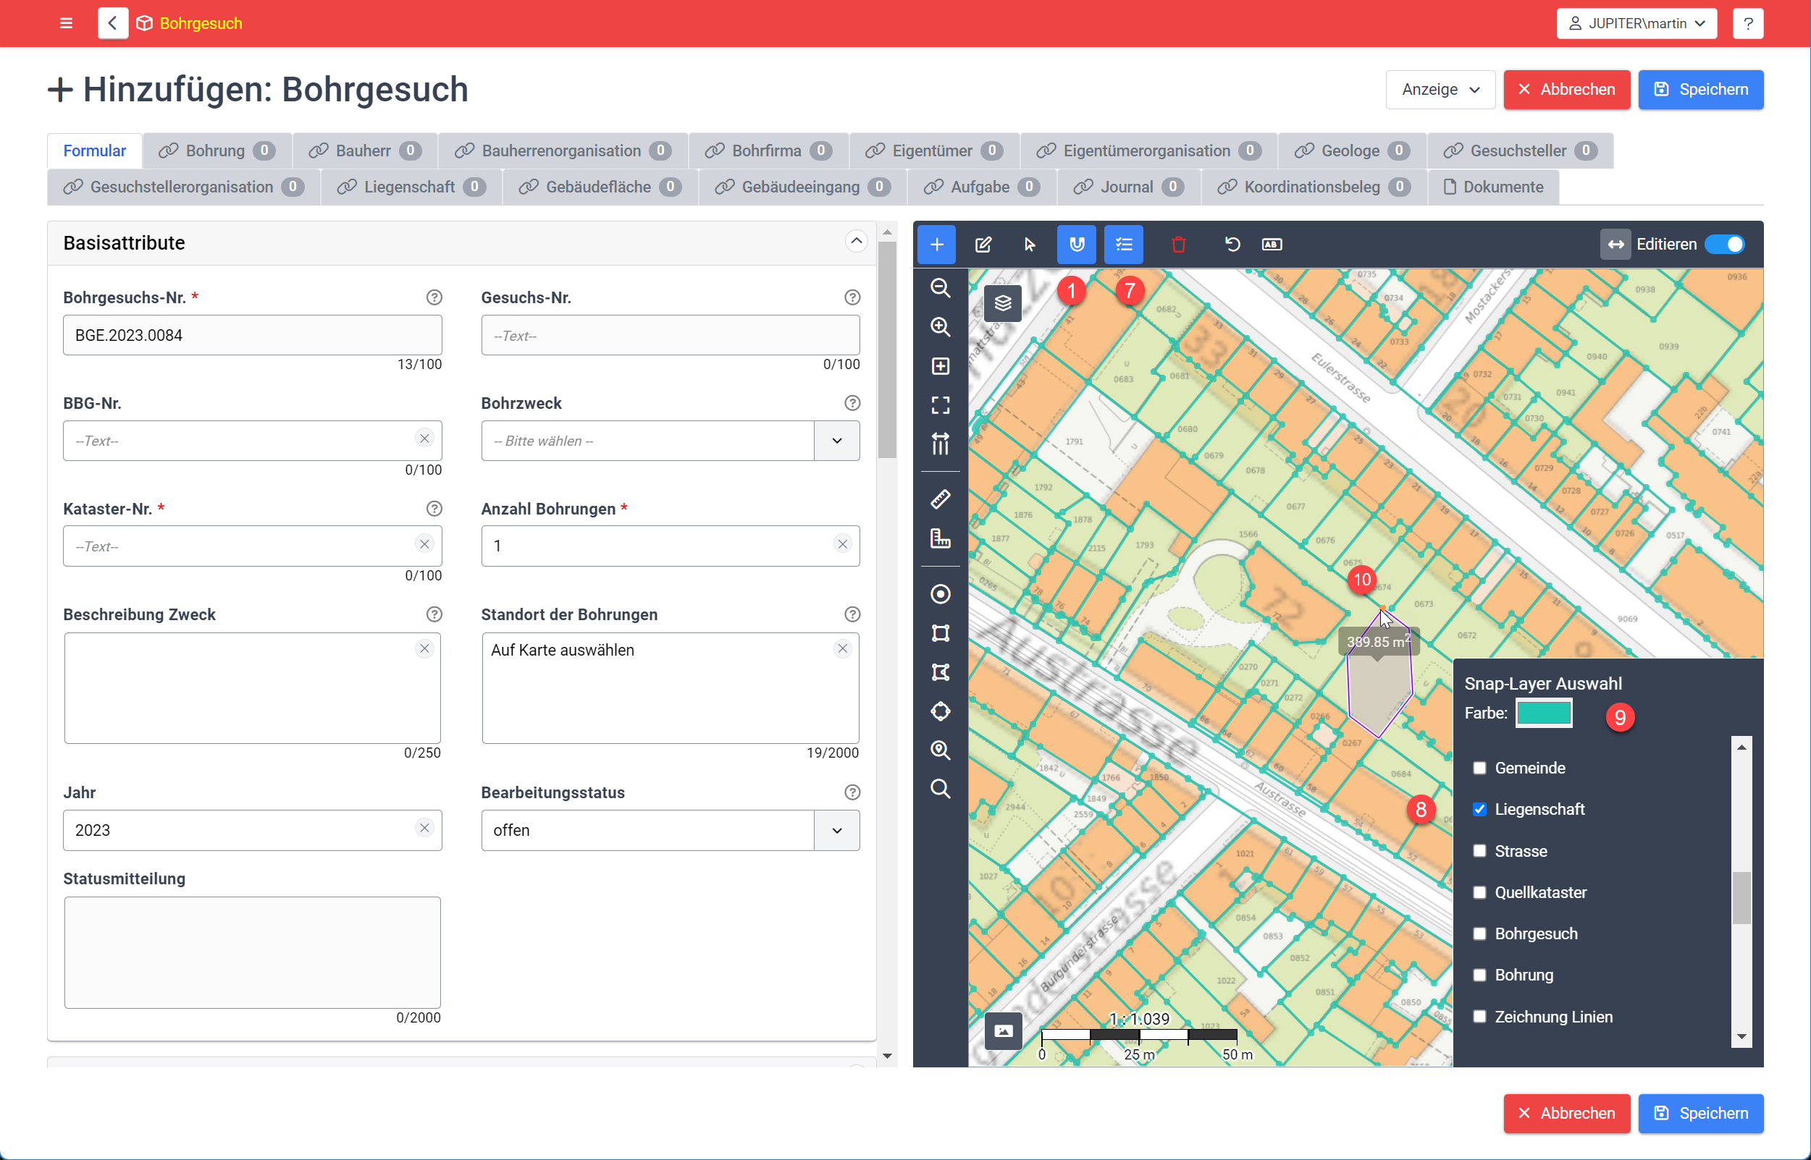Undo last map edit
1811x1160 pixels.
(1232, 244)
